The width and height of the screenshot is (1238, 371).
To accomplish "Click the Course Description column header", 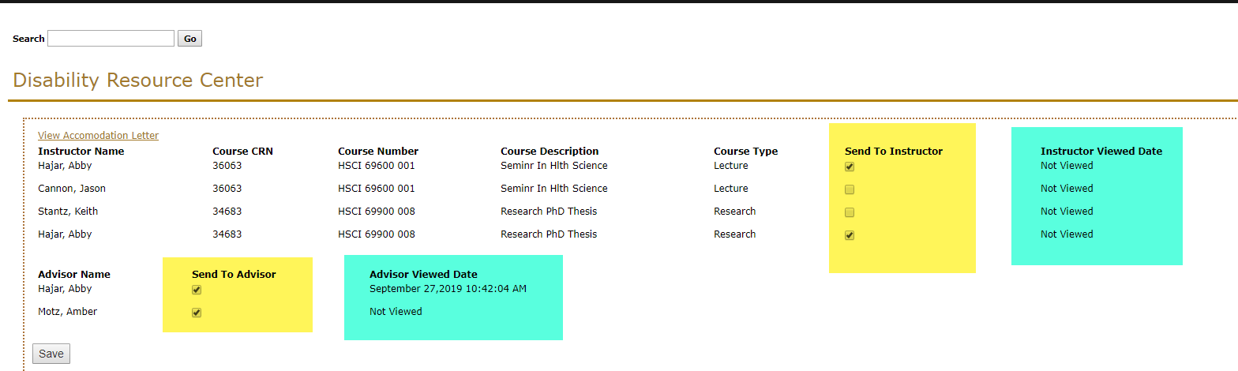I will [x=549, y=152].
